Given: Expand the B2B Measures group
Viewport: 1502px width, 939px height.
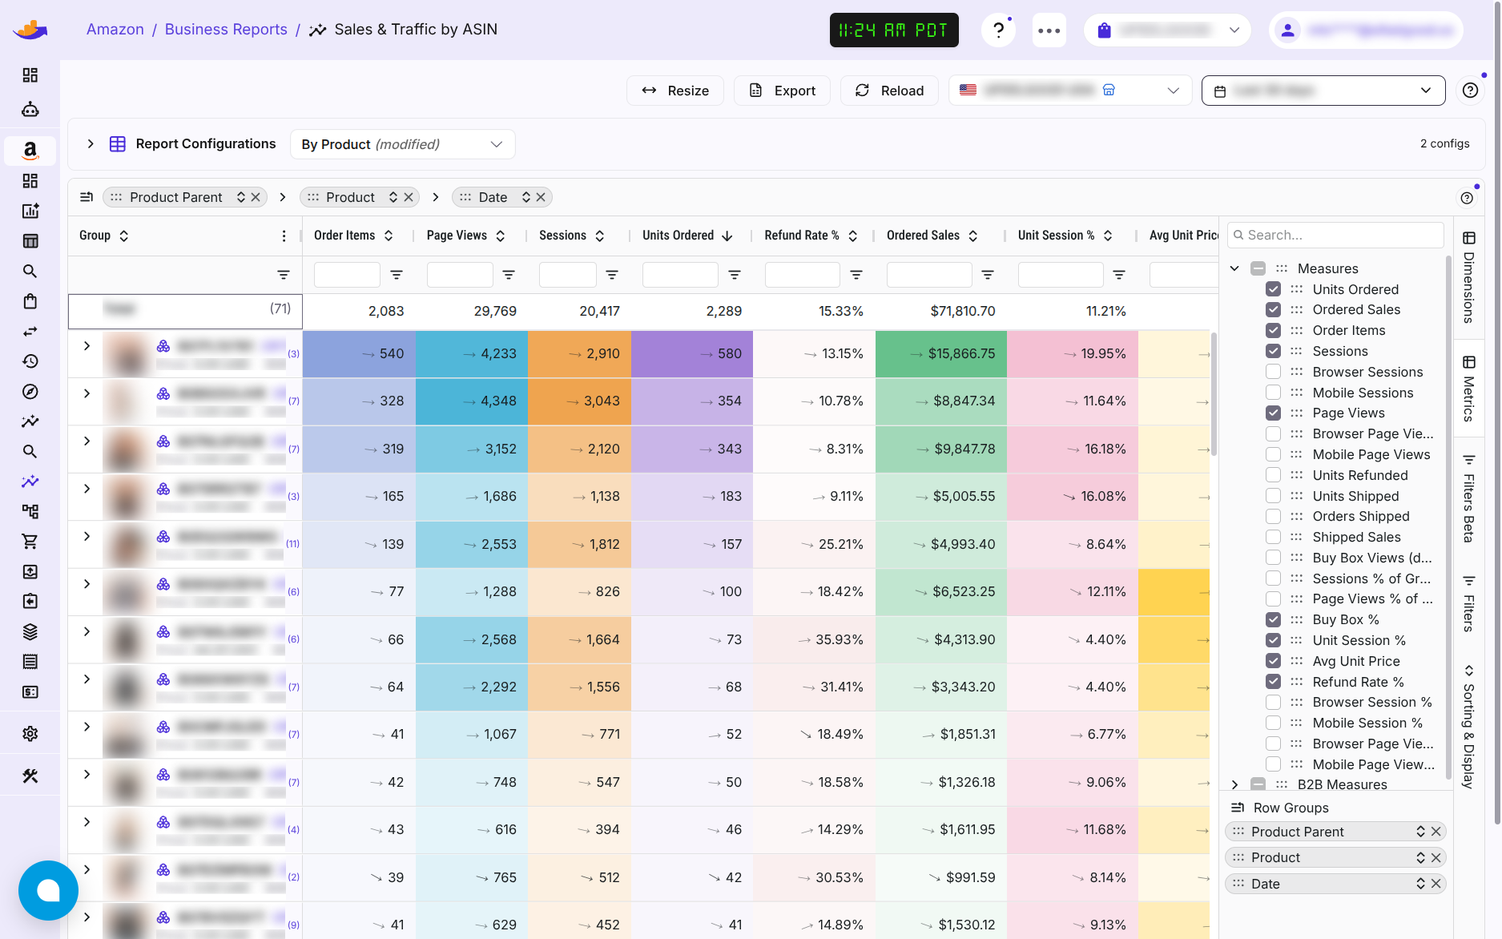Looking at the screenshot, I should click(1234, 784).
